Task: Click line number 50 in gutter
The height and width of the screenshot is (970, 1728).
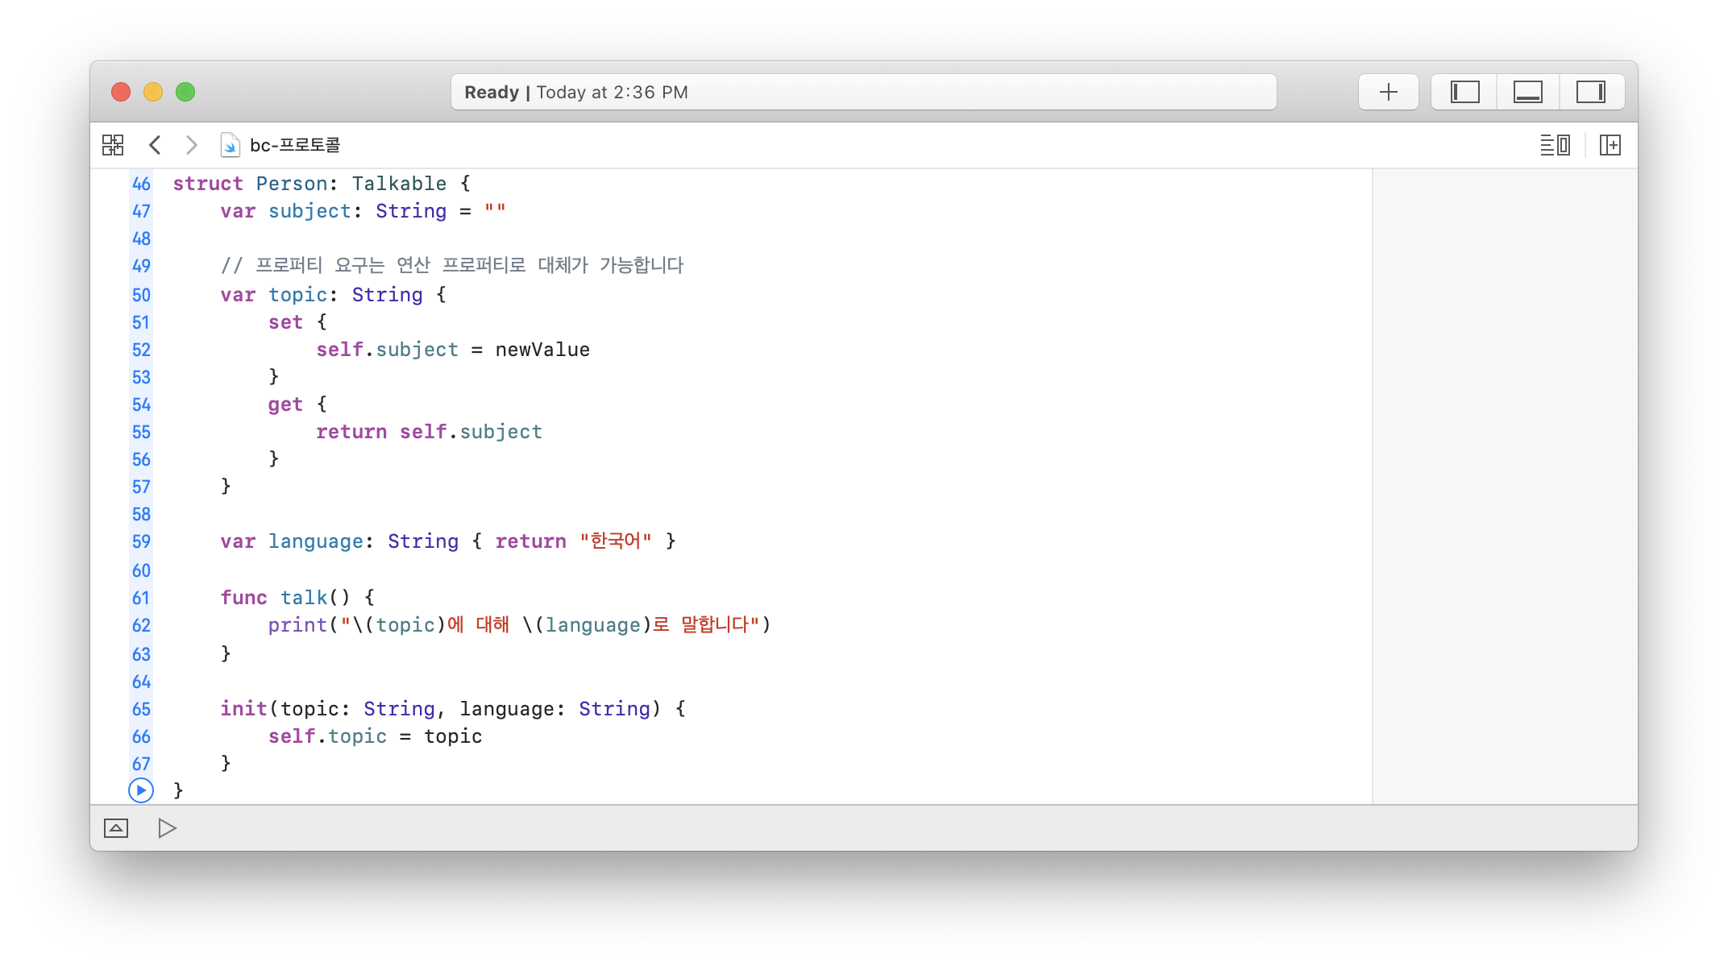Action: click(141, 295)
